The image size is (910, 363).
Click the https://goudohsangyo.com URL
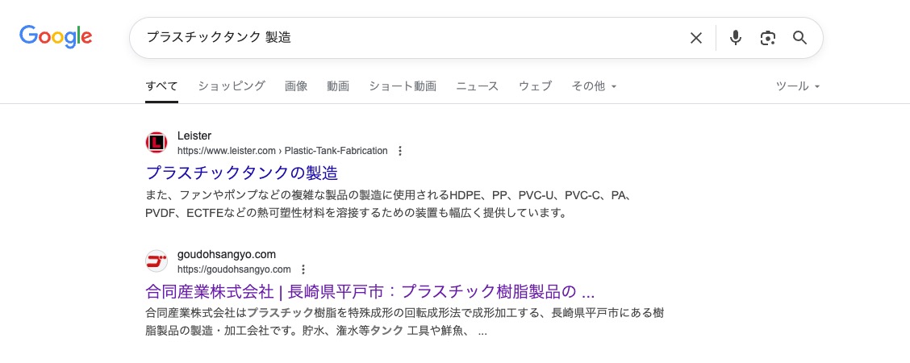click(x=234, y=269)
